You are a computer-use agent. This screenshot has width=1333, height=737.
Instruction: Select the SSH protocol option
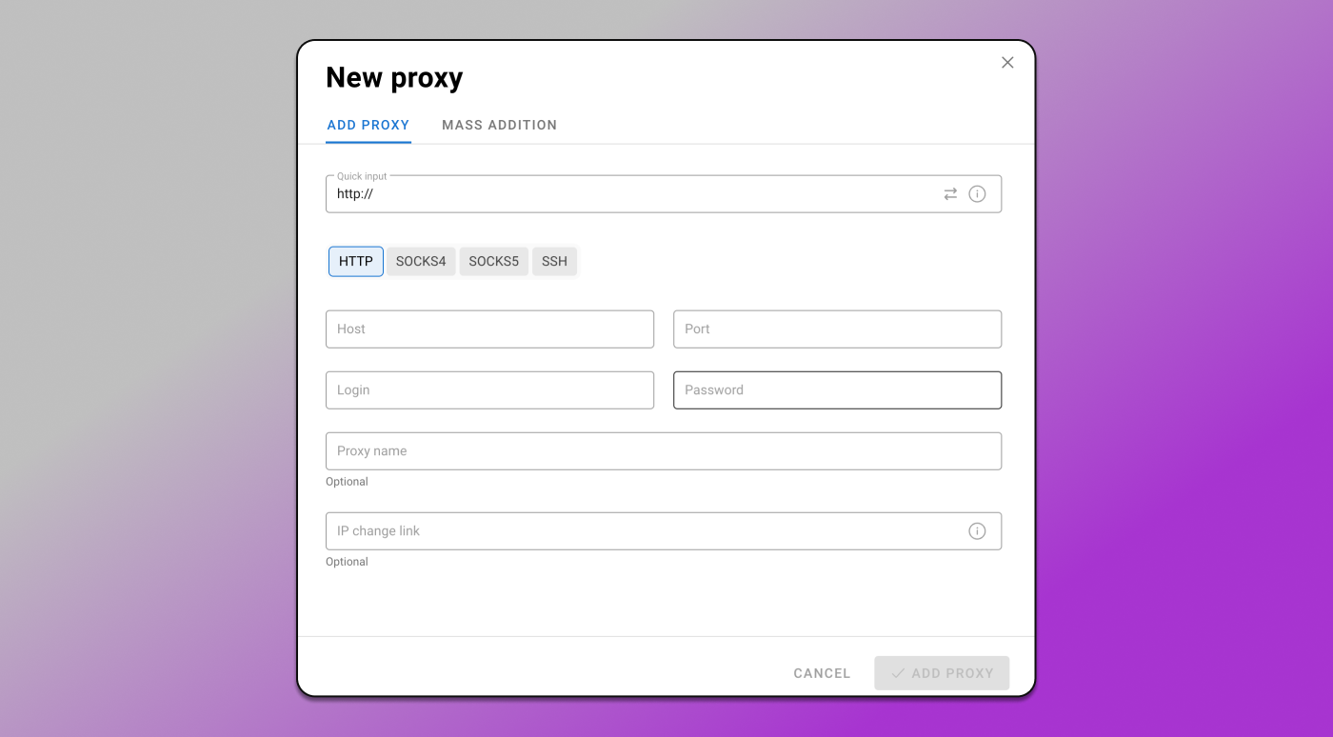[x=554, y=261]
